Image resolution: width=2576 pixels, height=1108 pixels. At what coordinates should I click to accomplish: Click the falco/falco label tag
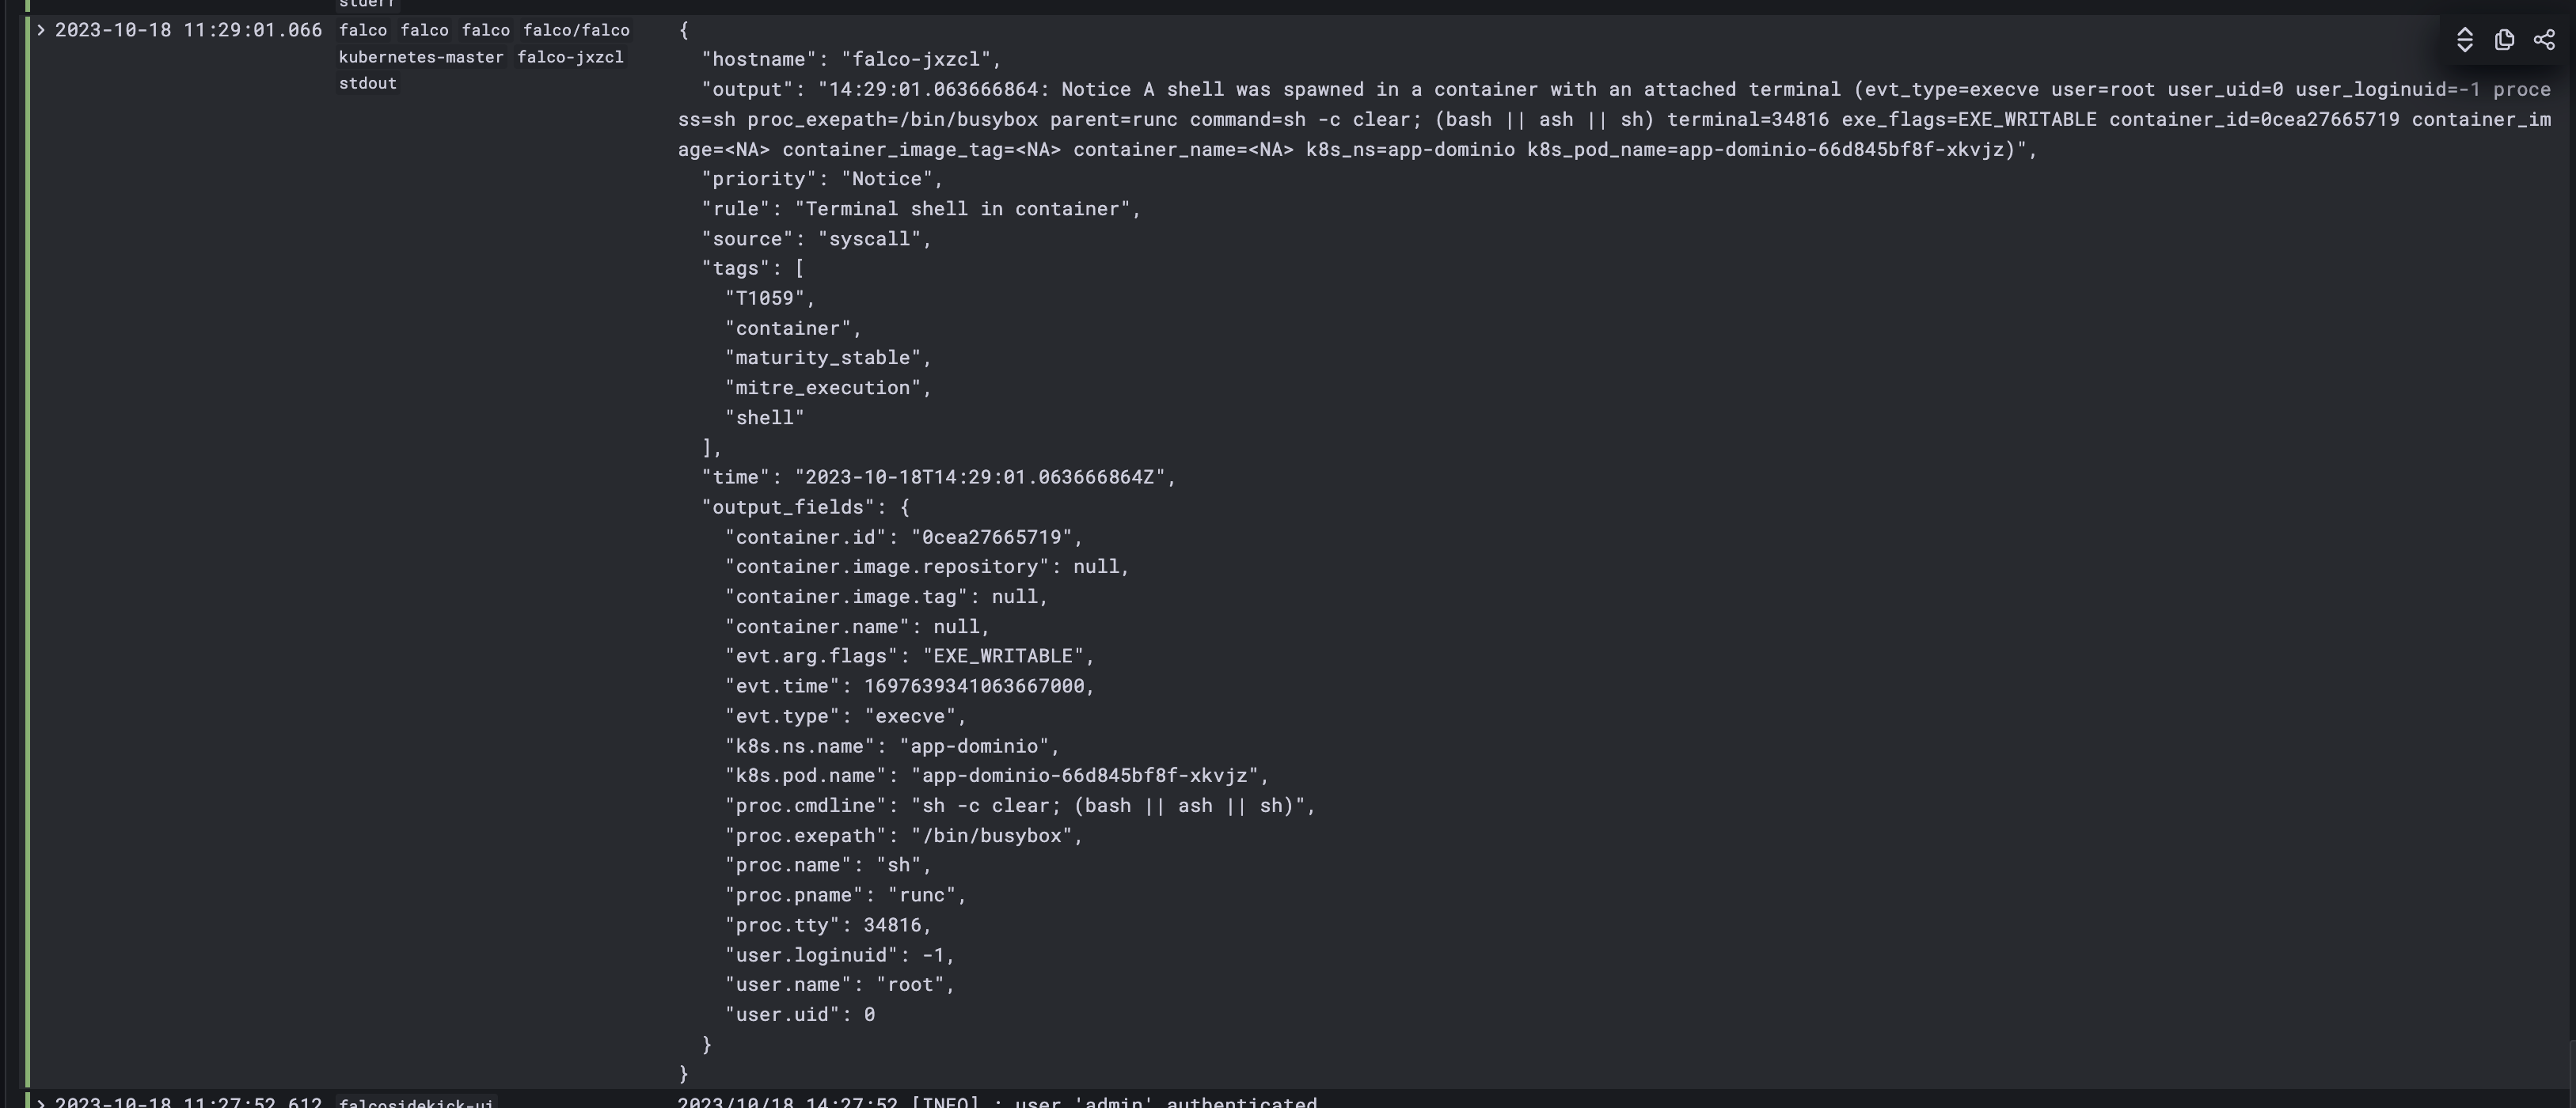[x=576, y=30]
